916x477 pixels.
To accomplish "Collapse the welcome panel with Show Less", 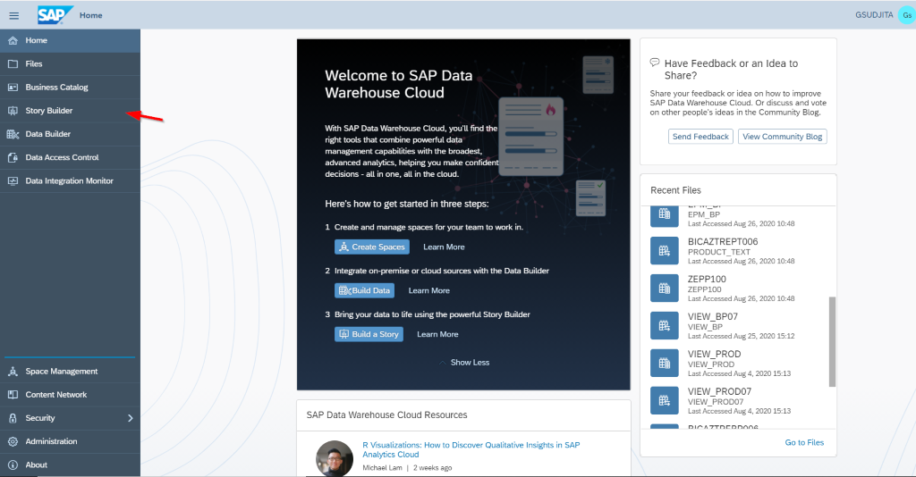I will [x=464, y=363].
